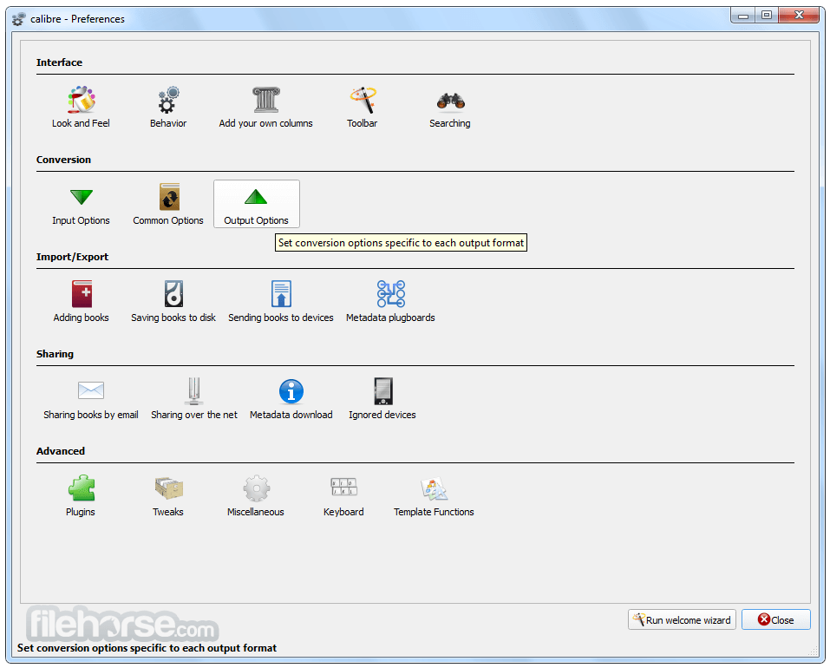830x668 pixels.
Task: Open the Template Functions settings
Action: tap(434, 496)
